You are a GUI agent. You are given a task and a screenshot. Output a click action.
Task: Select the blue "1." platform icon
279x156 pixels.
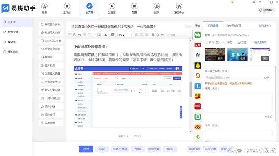pyautogui.click(x=198, y=86)
